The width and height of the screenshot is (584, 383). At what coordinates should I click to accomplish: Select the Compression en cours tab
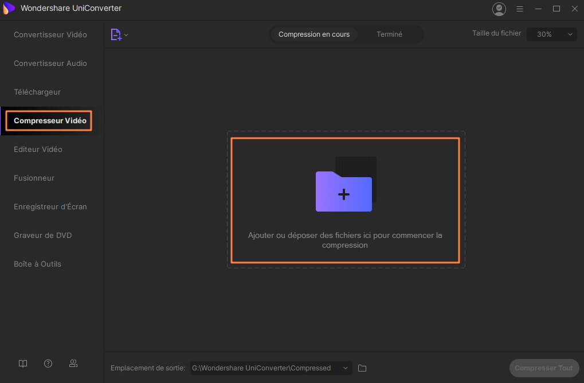click(314, 34)
